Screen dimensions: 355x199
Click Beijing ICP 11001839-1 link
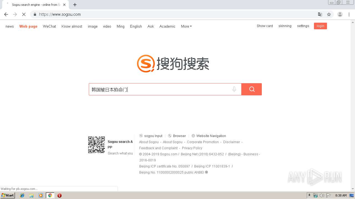coord(212,166)
